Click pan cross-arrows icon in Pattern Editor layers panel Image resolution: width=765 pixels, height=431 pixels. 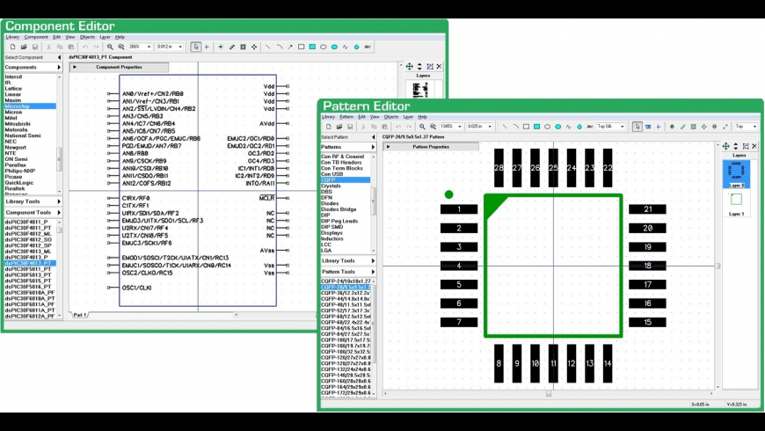(726, 146)
